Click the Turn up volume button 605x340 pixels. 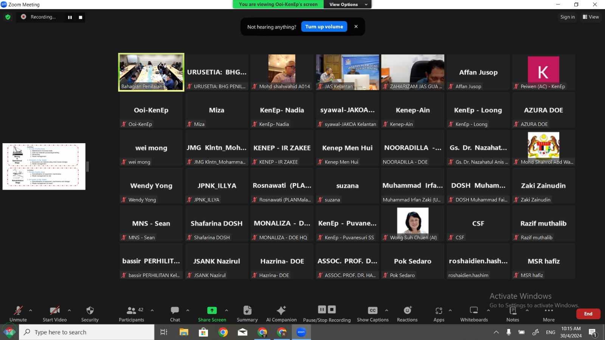(x=324, y=26)
